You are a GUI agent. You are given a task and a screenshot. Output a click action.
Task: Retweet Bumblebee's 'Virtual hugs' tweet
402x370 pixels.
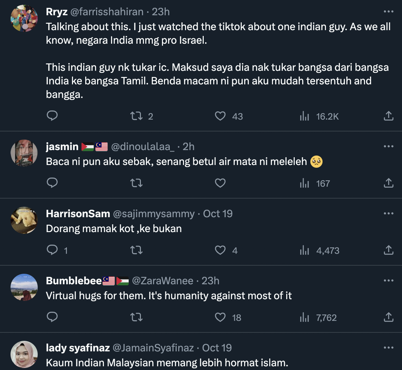[x=136, y=317]
